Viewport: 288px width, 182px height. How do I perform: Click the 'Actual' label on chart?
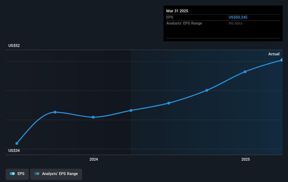[x=274, y=54]
